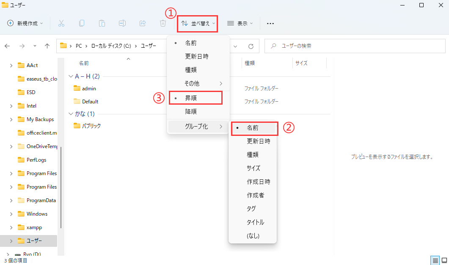Click the Cut scissors icon in toolbar
The height and width of the screenshot is (265, 449).
pyautogui.click(x=61, y=24)
